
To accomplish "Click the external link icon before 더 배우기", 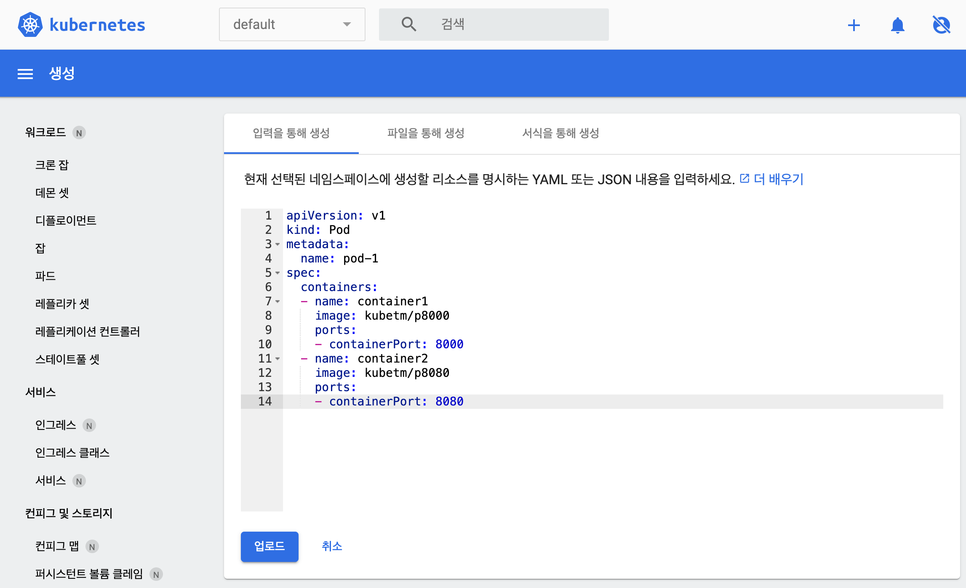I will tap(745, 178).
